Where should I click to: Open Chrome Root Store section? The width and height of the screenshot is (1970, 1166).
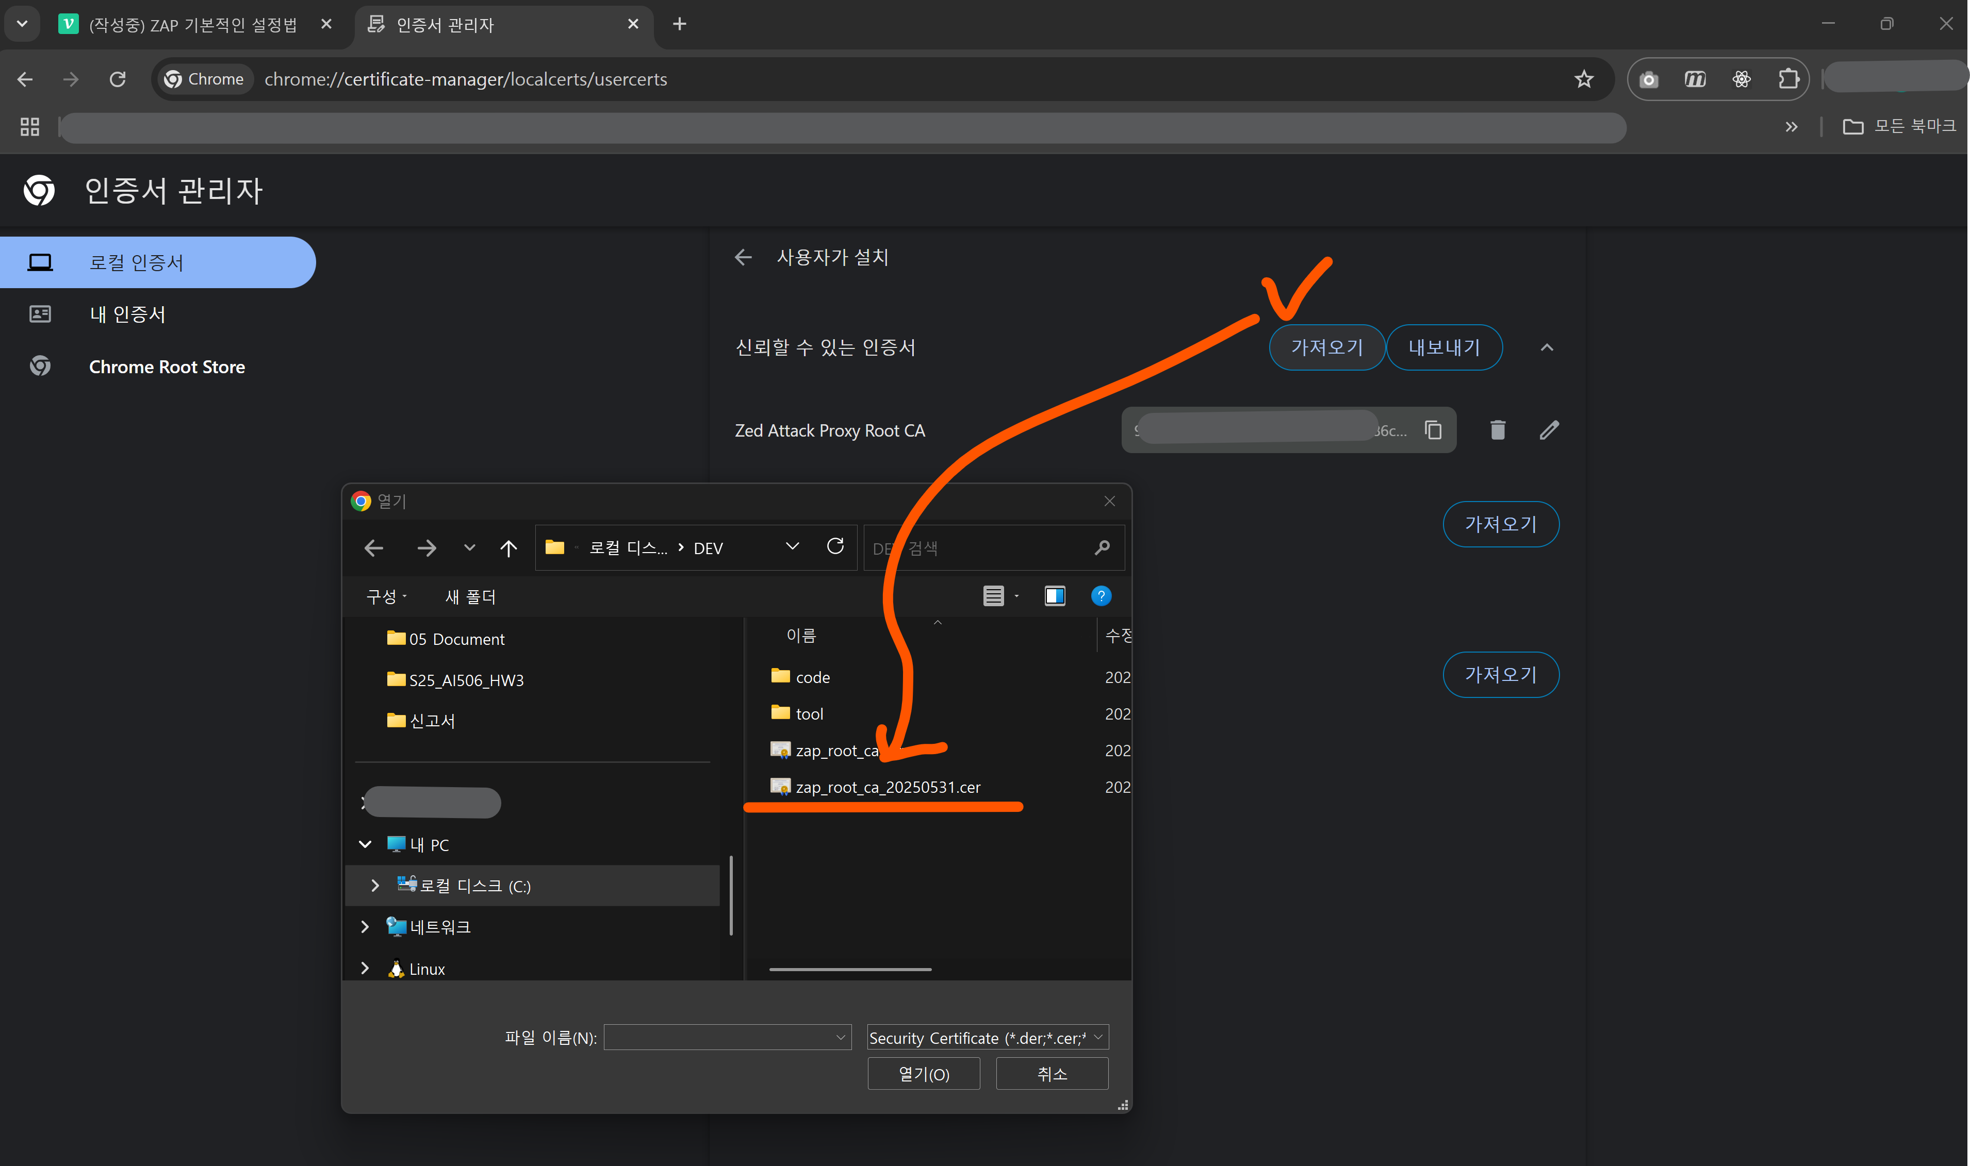coord(167,367)
